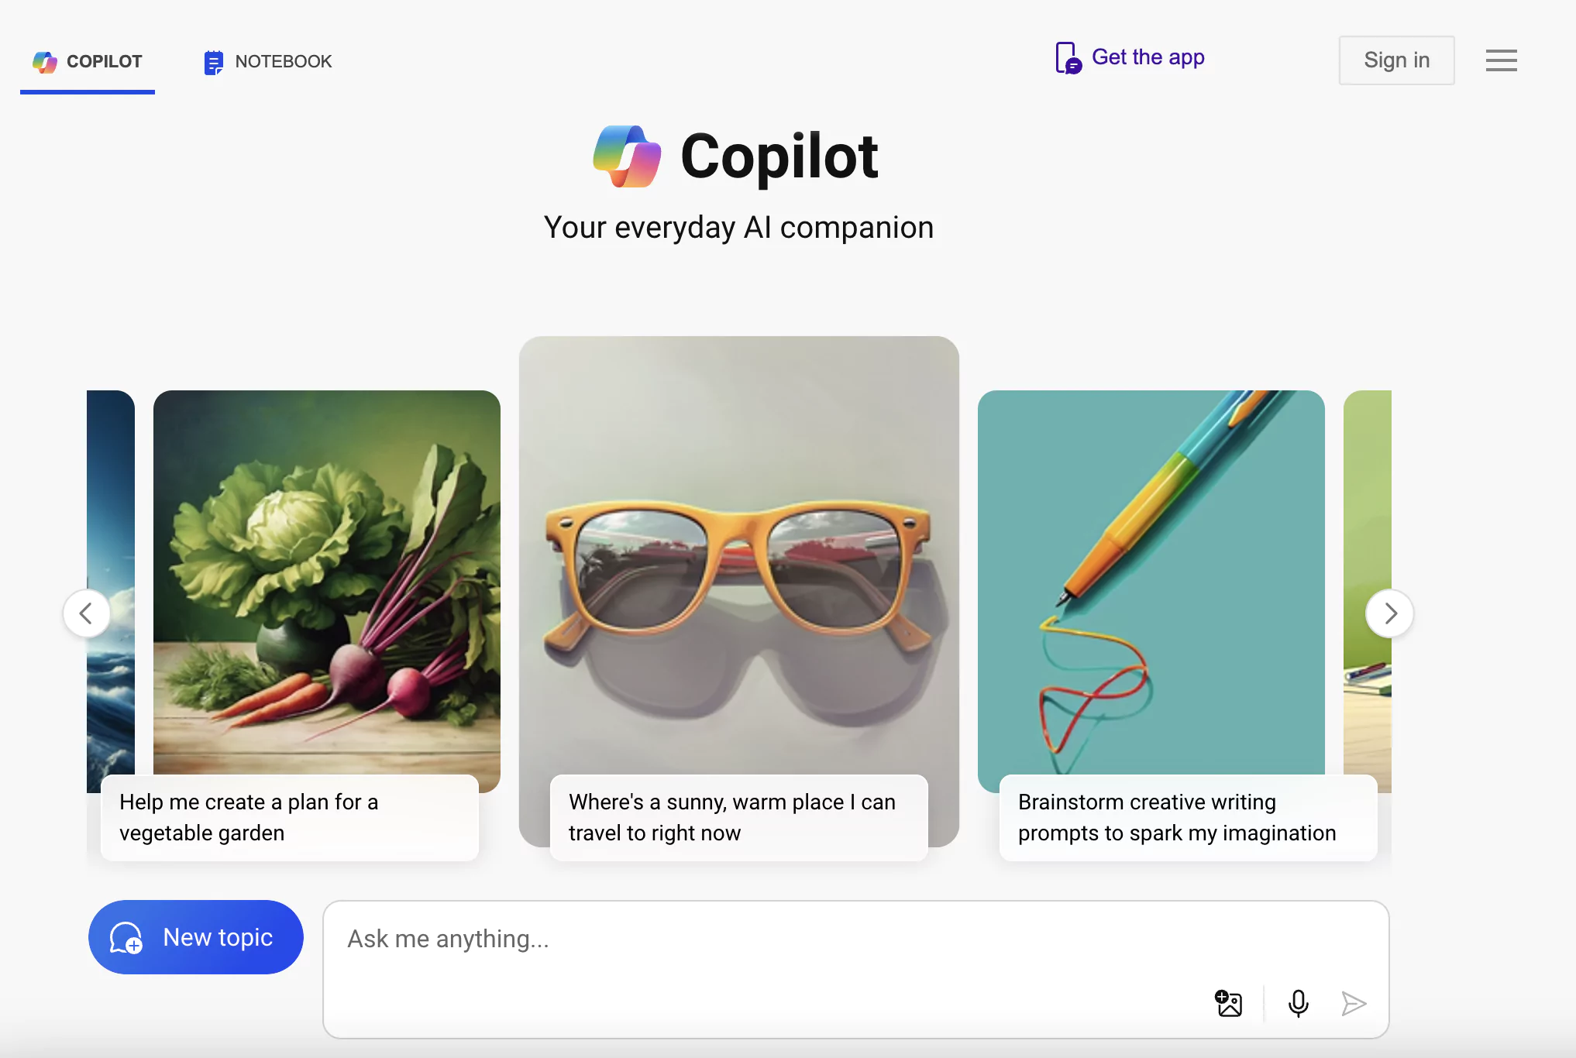Image resolution: width=1576 pixels, height=1058 pixels.
Task: Open the hamburger menu icon
Action: [x=1501, y=60]
